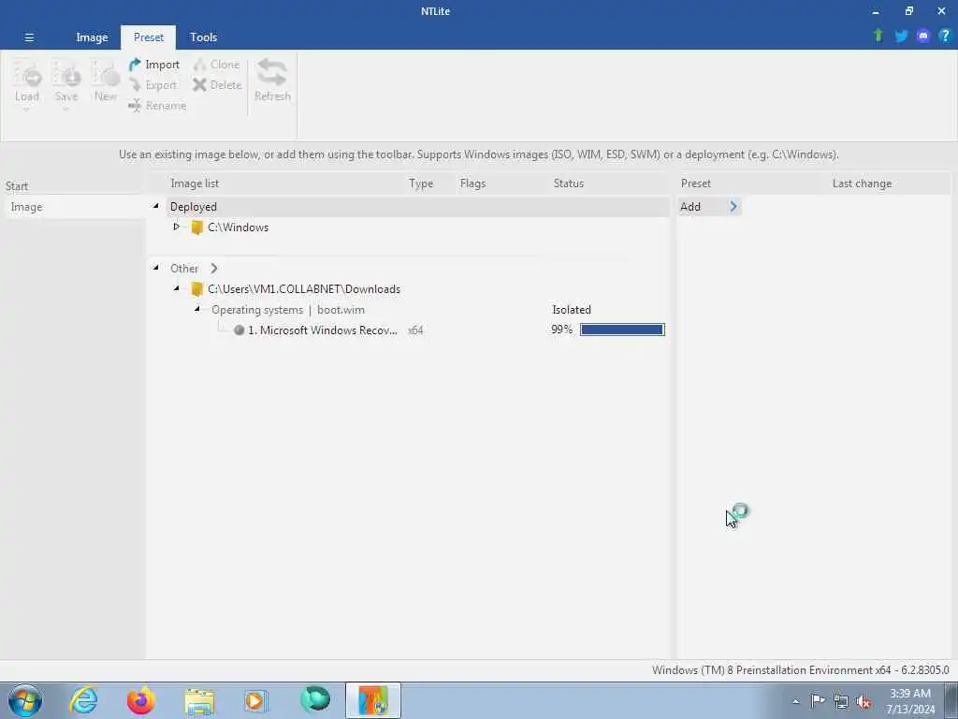
Task: Open File Explorer from taskbar
Action: (x=199, y=701)
